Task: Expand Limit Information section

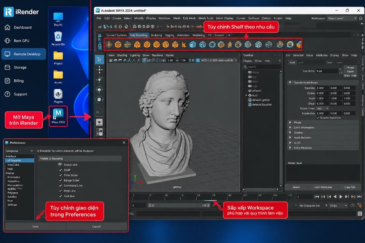Action: tap(290, 128)
